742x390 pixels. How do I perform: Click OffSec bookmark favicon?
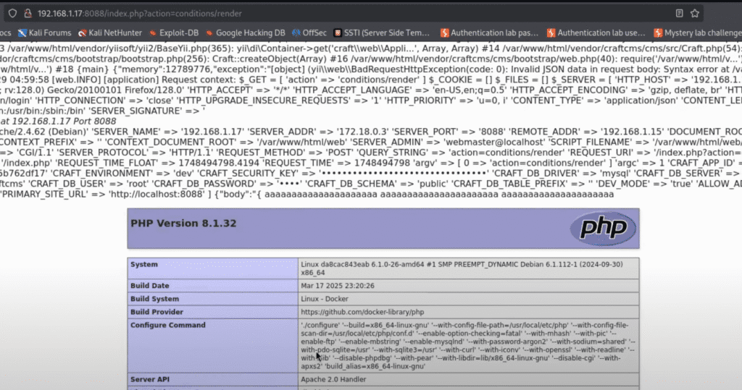pyautogui.click(x=296, y=33)
